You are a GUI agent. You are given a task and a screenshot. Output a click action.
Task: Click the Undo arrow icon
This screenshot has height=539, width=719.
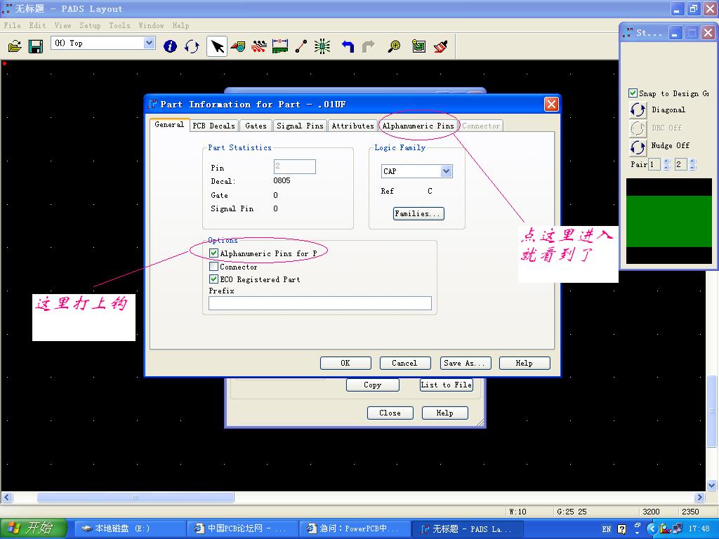pos(348,46)
